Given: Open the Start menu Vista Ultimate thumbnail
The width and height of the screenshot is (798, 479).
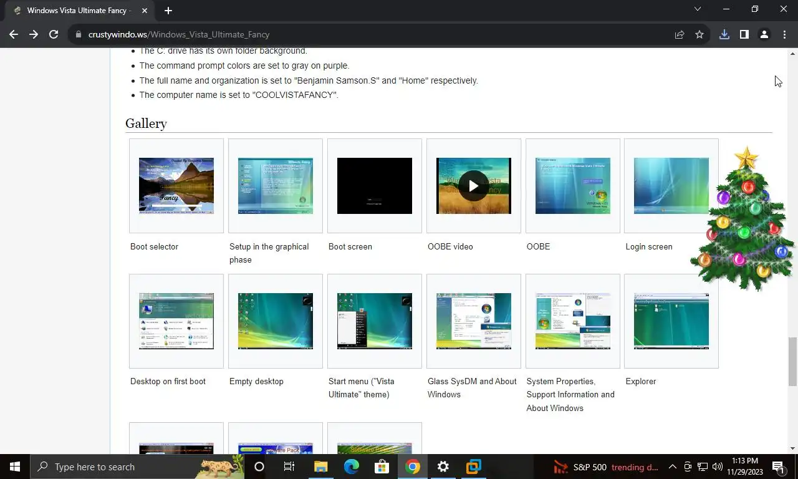Looking at the screenshot, I should pyautogui.click(x=375, y=321).
